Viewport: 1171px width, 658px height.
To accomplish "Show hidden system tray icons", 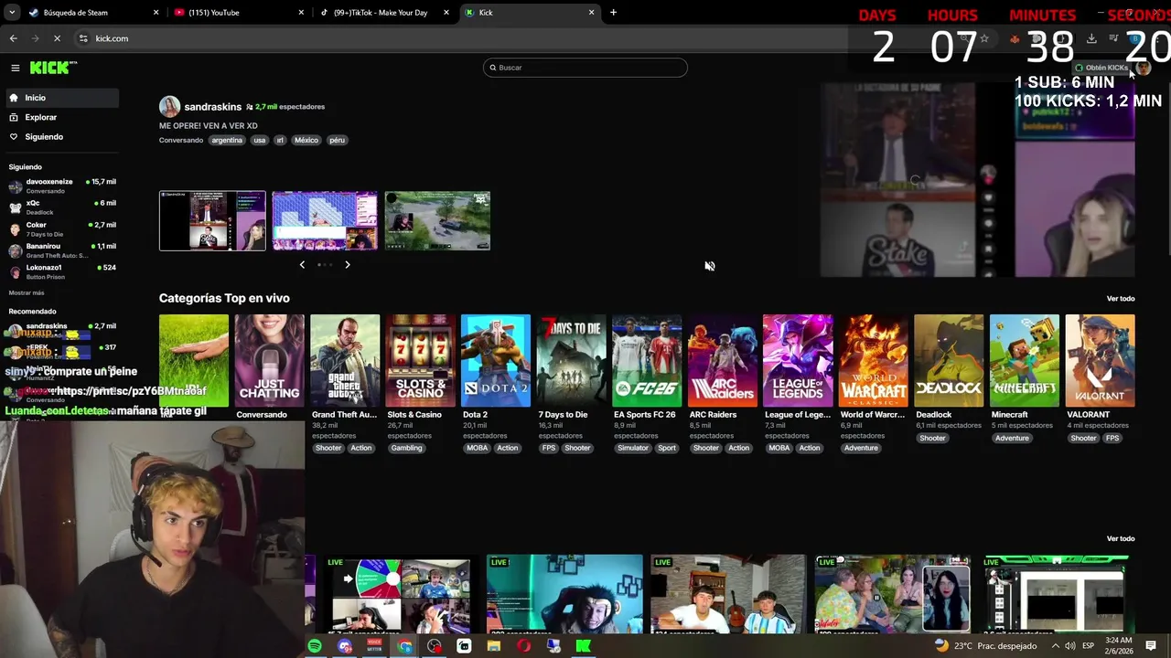I will [x=1056, y=646].
